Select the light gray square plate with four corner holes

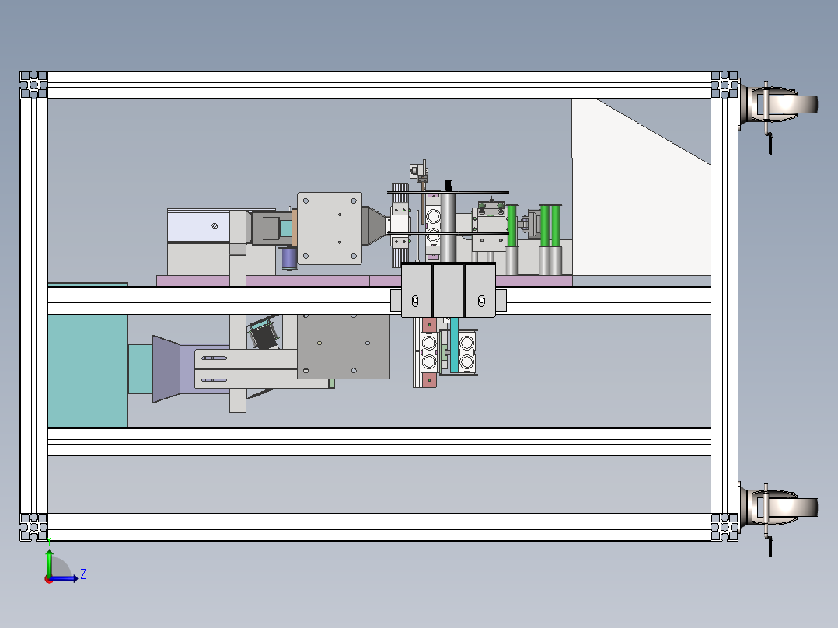(330, 229)
